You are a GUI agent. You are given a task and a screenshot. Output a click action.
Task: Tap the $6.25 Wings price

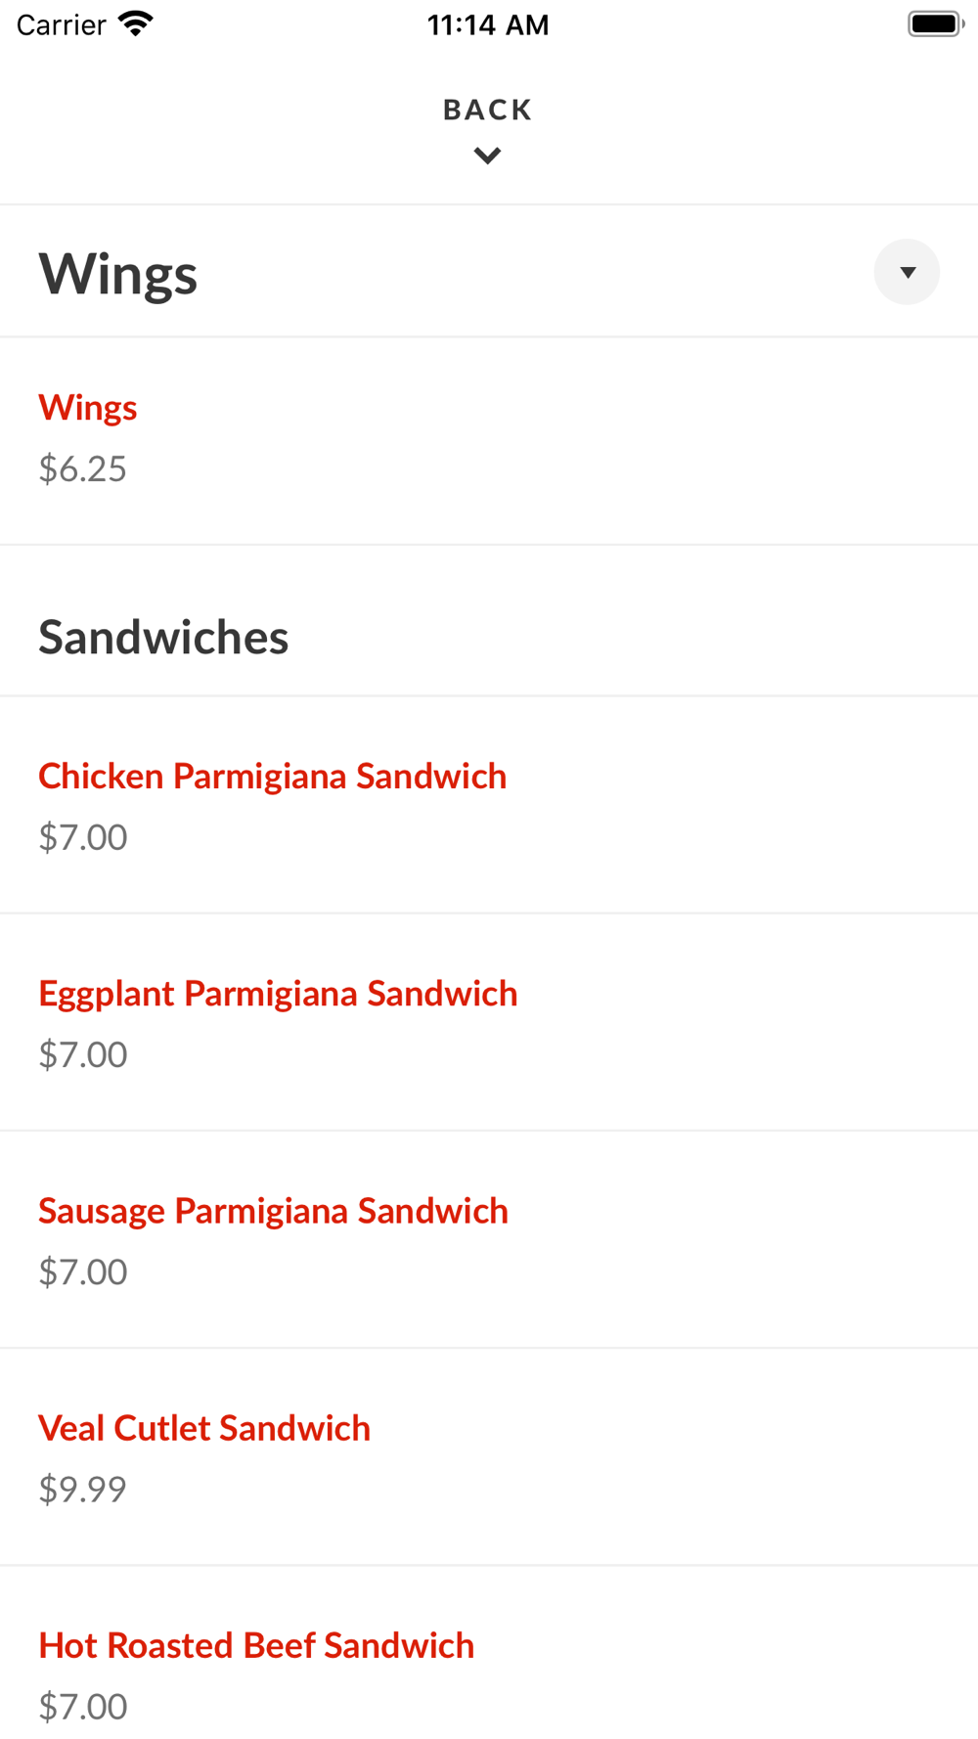point(83,469)
